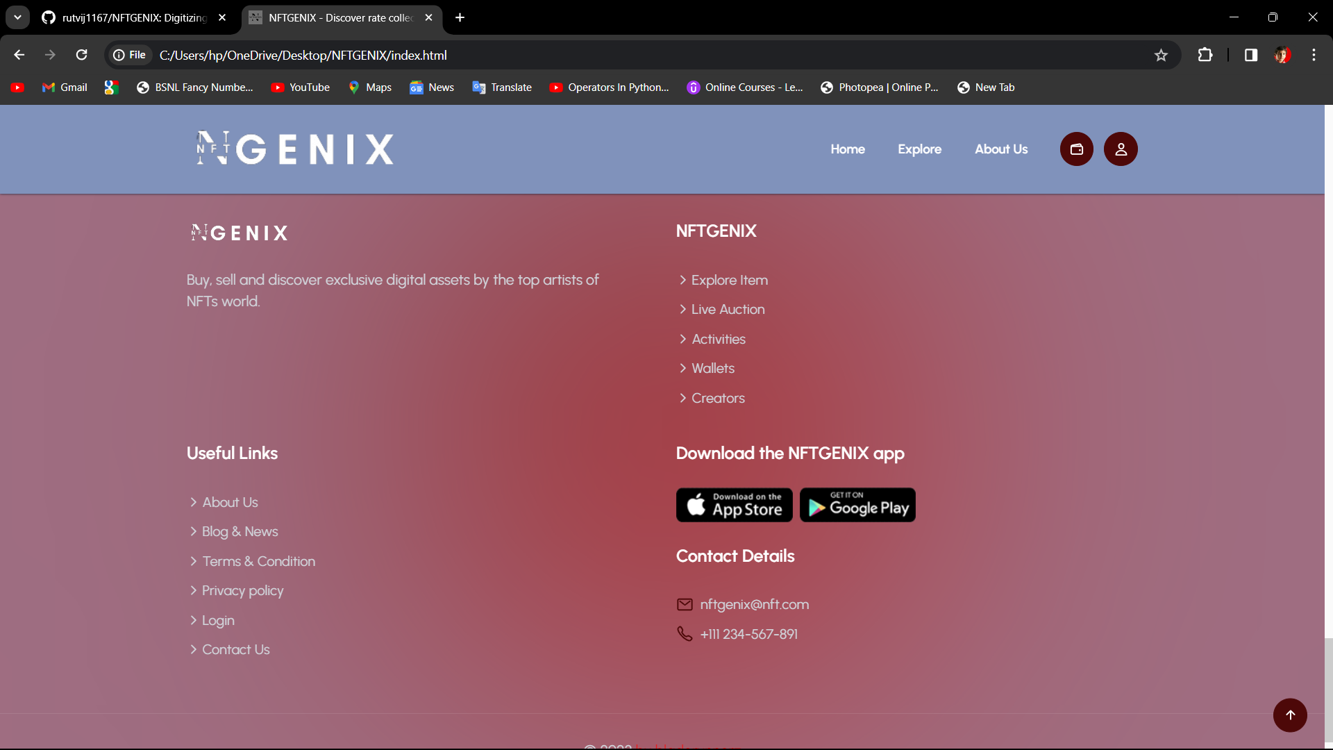Open the tab search dropdown arrow

click(x=17, y=17)
